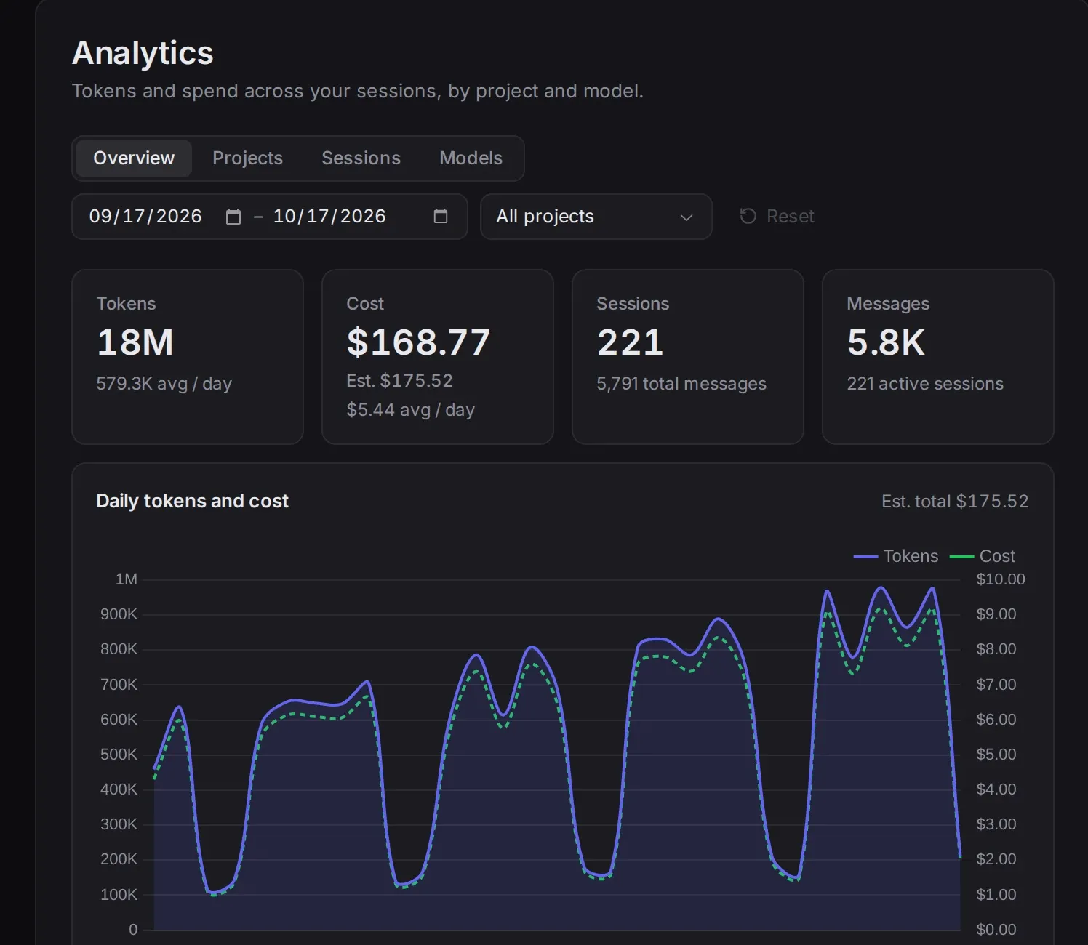Click the Tokens card label
This screenshot has width=1088, height=945.
pyautogui.click(x=126, y=304)
